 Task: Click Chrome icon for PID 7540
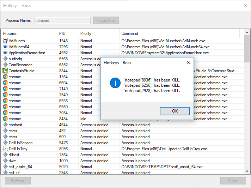point(5,95)
